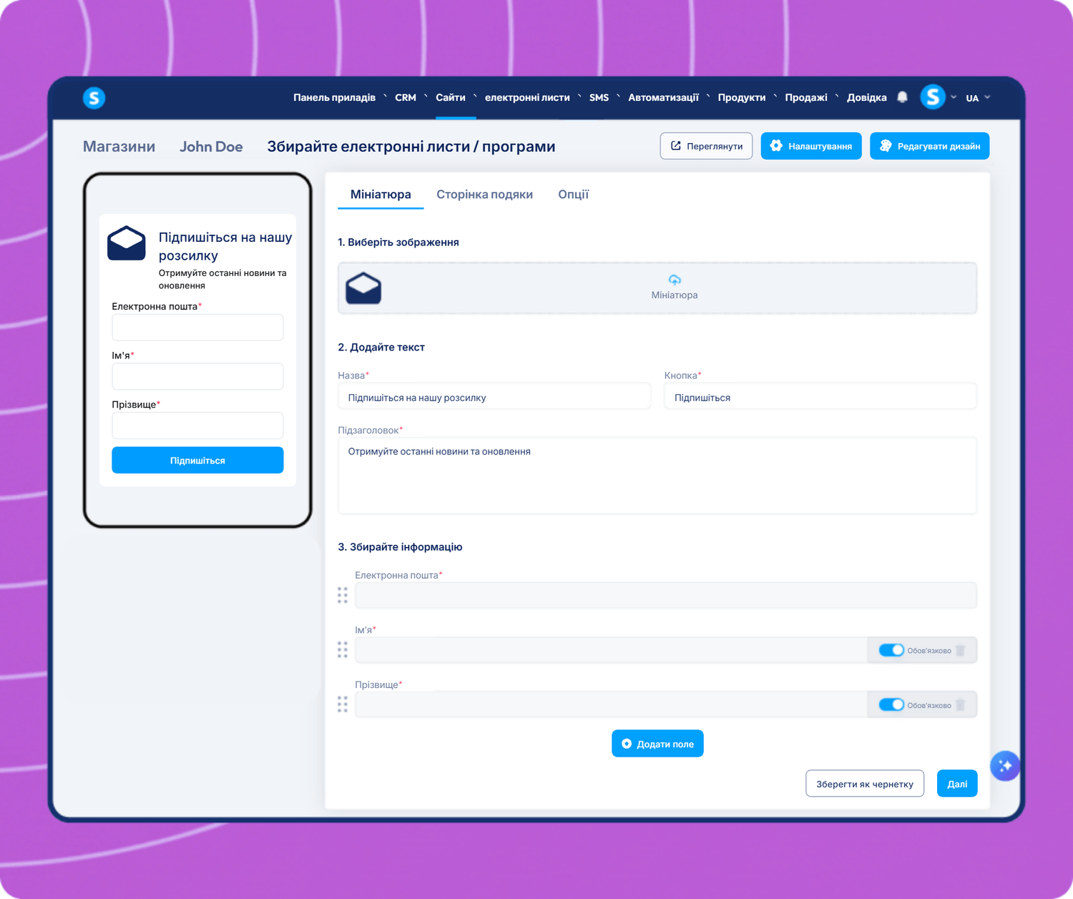The width and height of the screenshot is (1073, 899).
Task: Click the Підпишіться button in the phone preview
Action: point(197,461)
